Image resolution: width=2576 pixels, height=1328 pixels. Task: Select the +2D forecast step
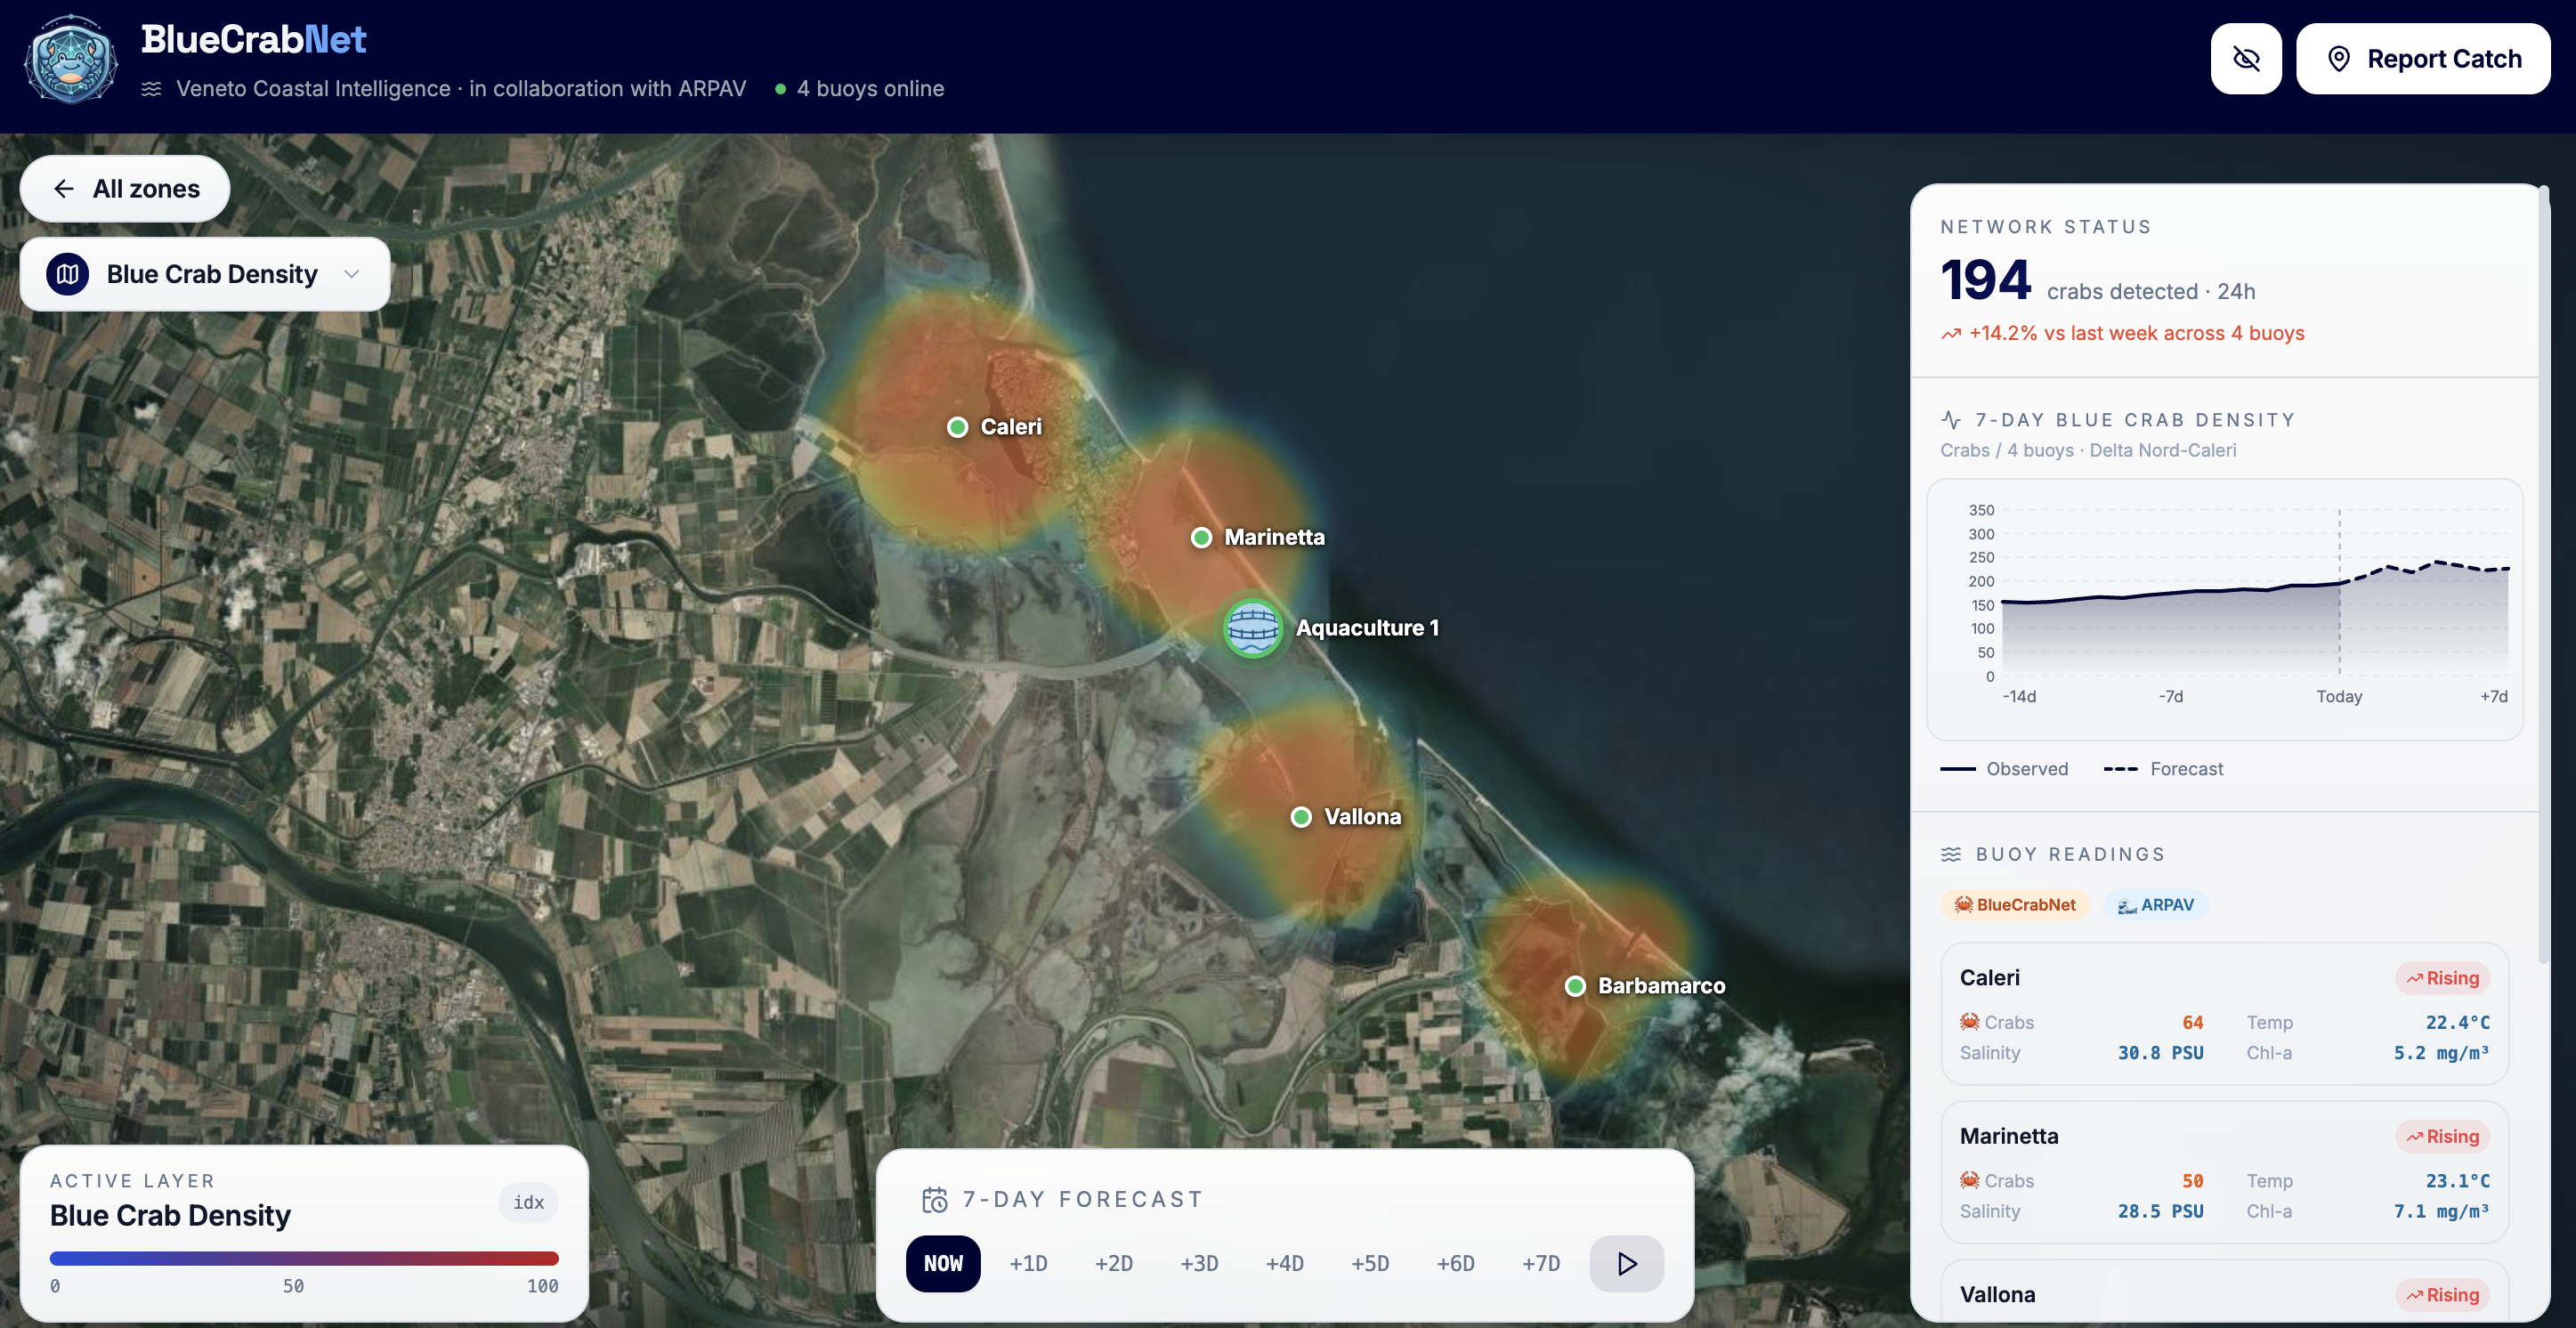tap(1114, 1263)
